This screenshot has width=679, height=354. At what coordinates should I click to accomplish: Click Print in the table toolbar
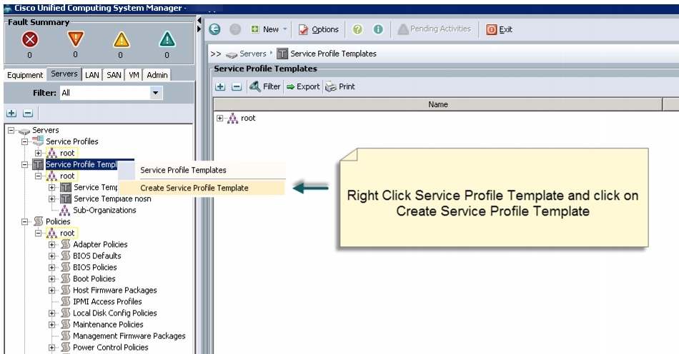point(340,86)
